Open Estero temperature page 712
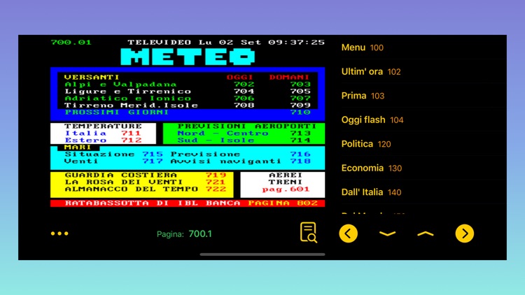This screenshot has height=295, width=525. (132, 140)
